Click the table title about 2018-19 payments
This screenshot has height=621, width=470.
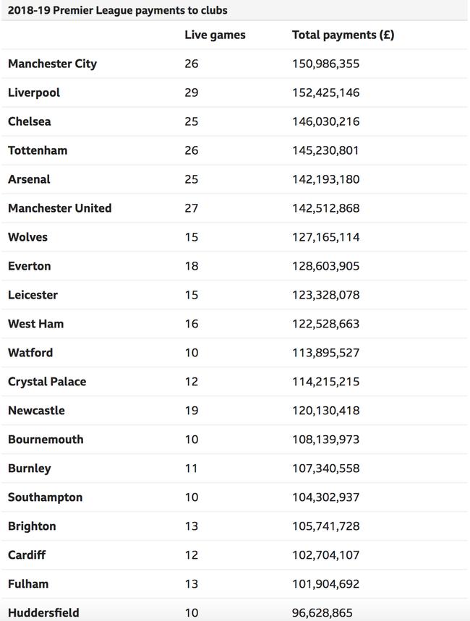[x=118, y=10]
